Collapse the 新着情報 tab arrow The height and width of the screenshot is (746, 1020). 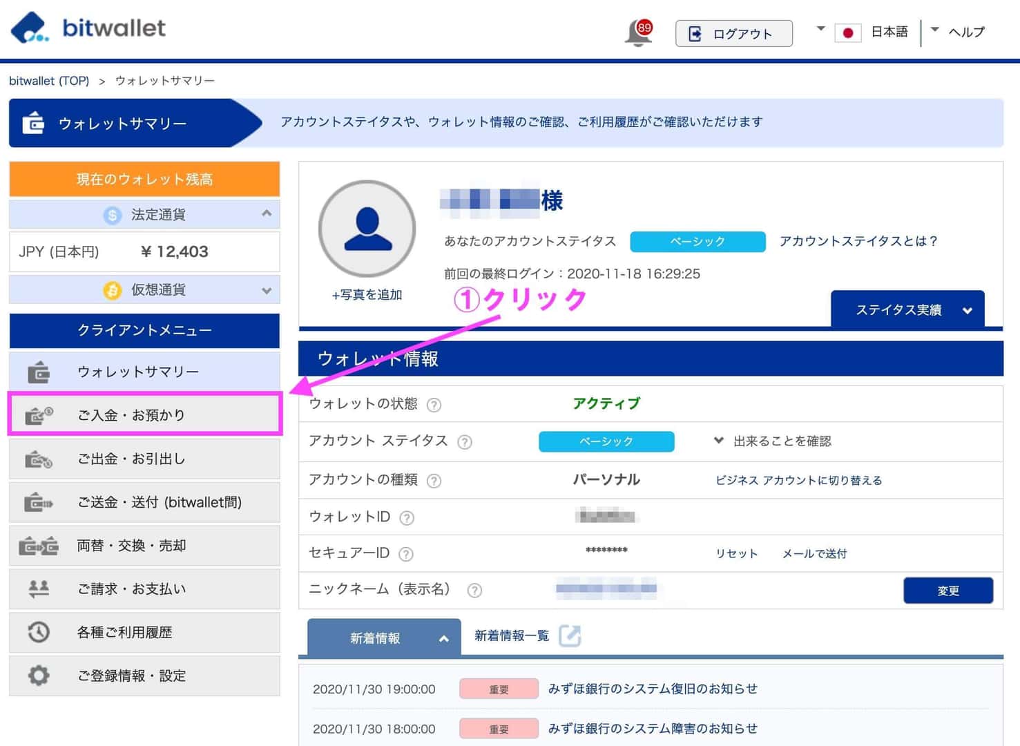(x=444, y=639)
